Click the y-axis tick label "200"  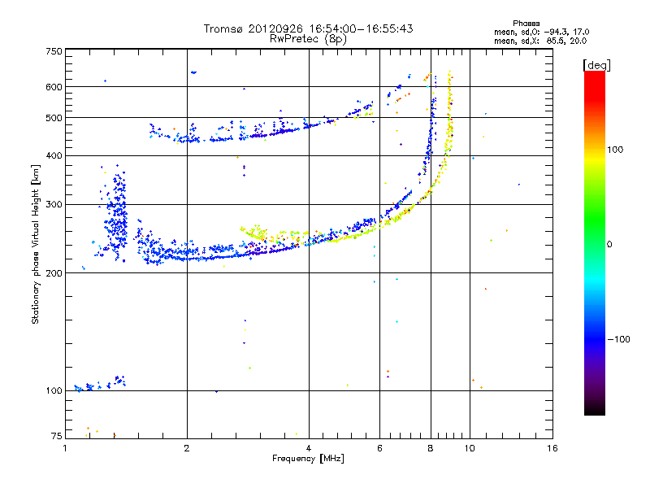pyautogui.click(x=54, y=273)
